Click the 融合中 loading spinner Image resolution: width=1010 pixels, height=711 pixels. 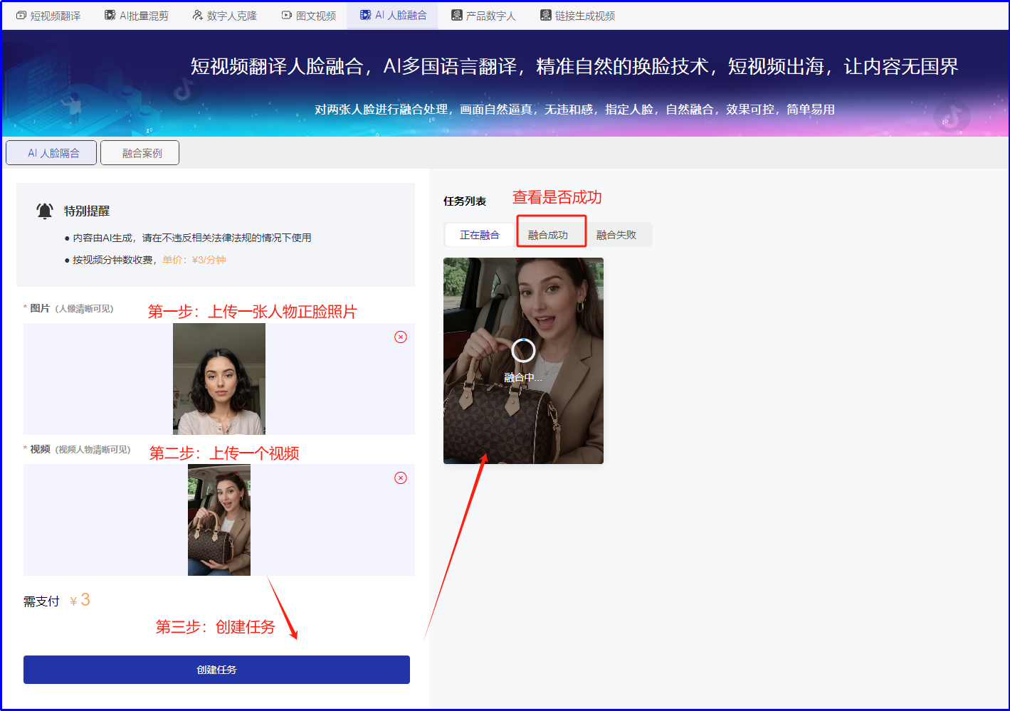pos(523,350)
